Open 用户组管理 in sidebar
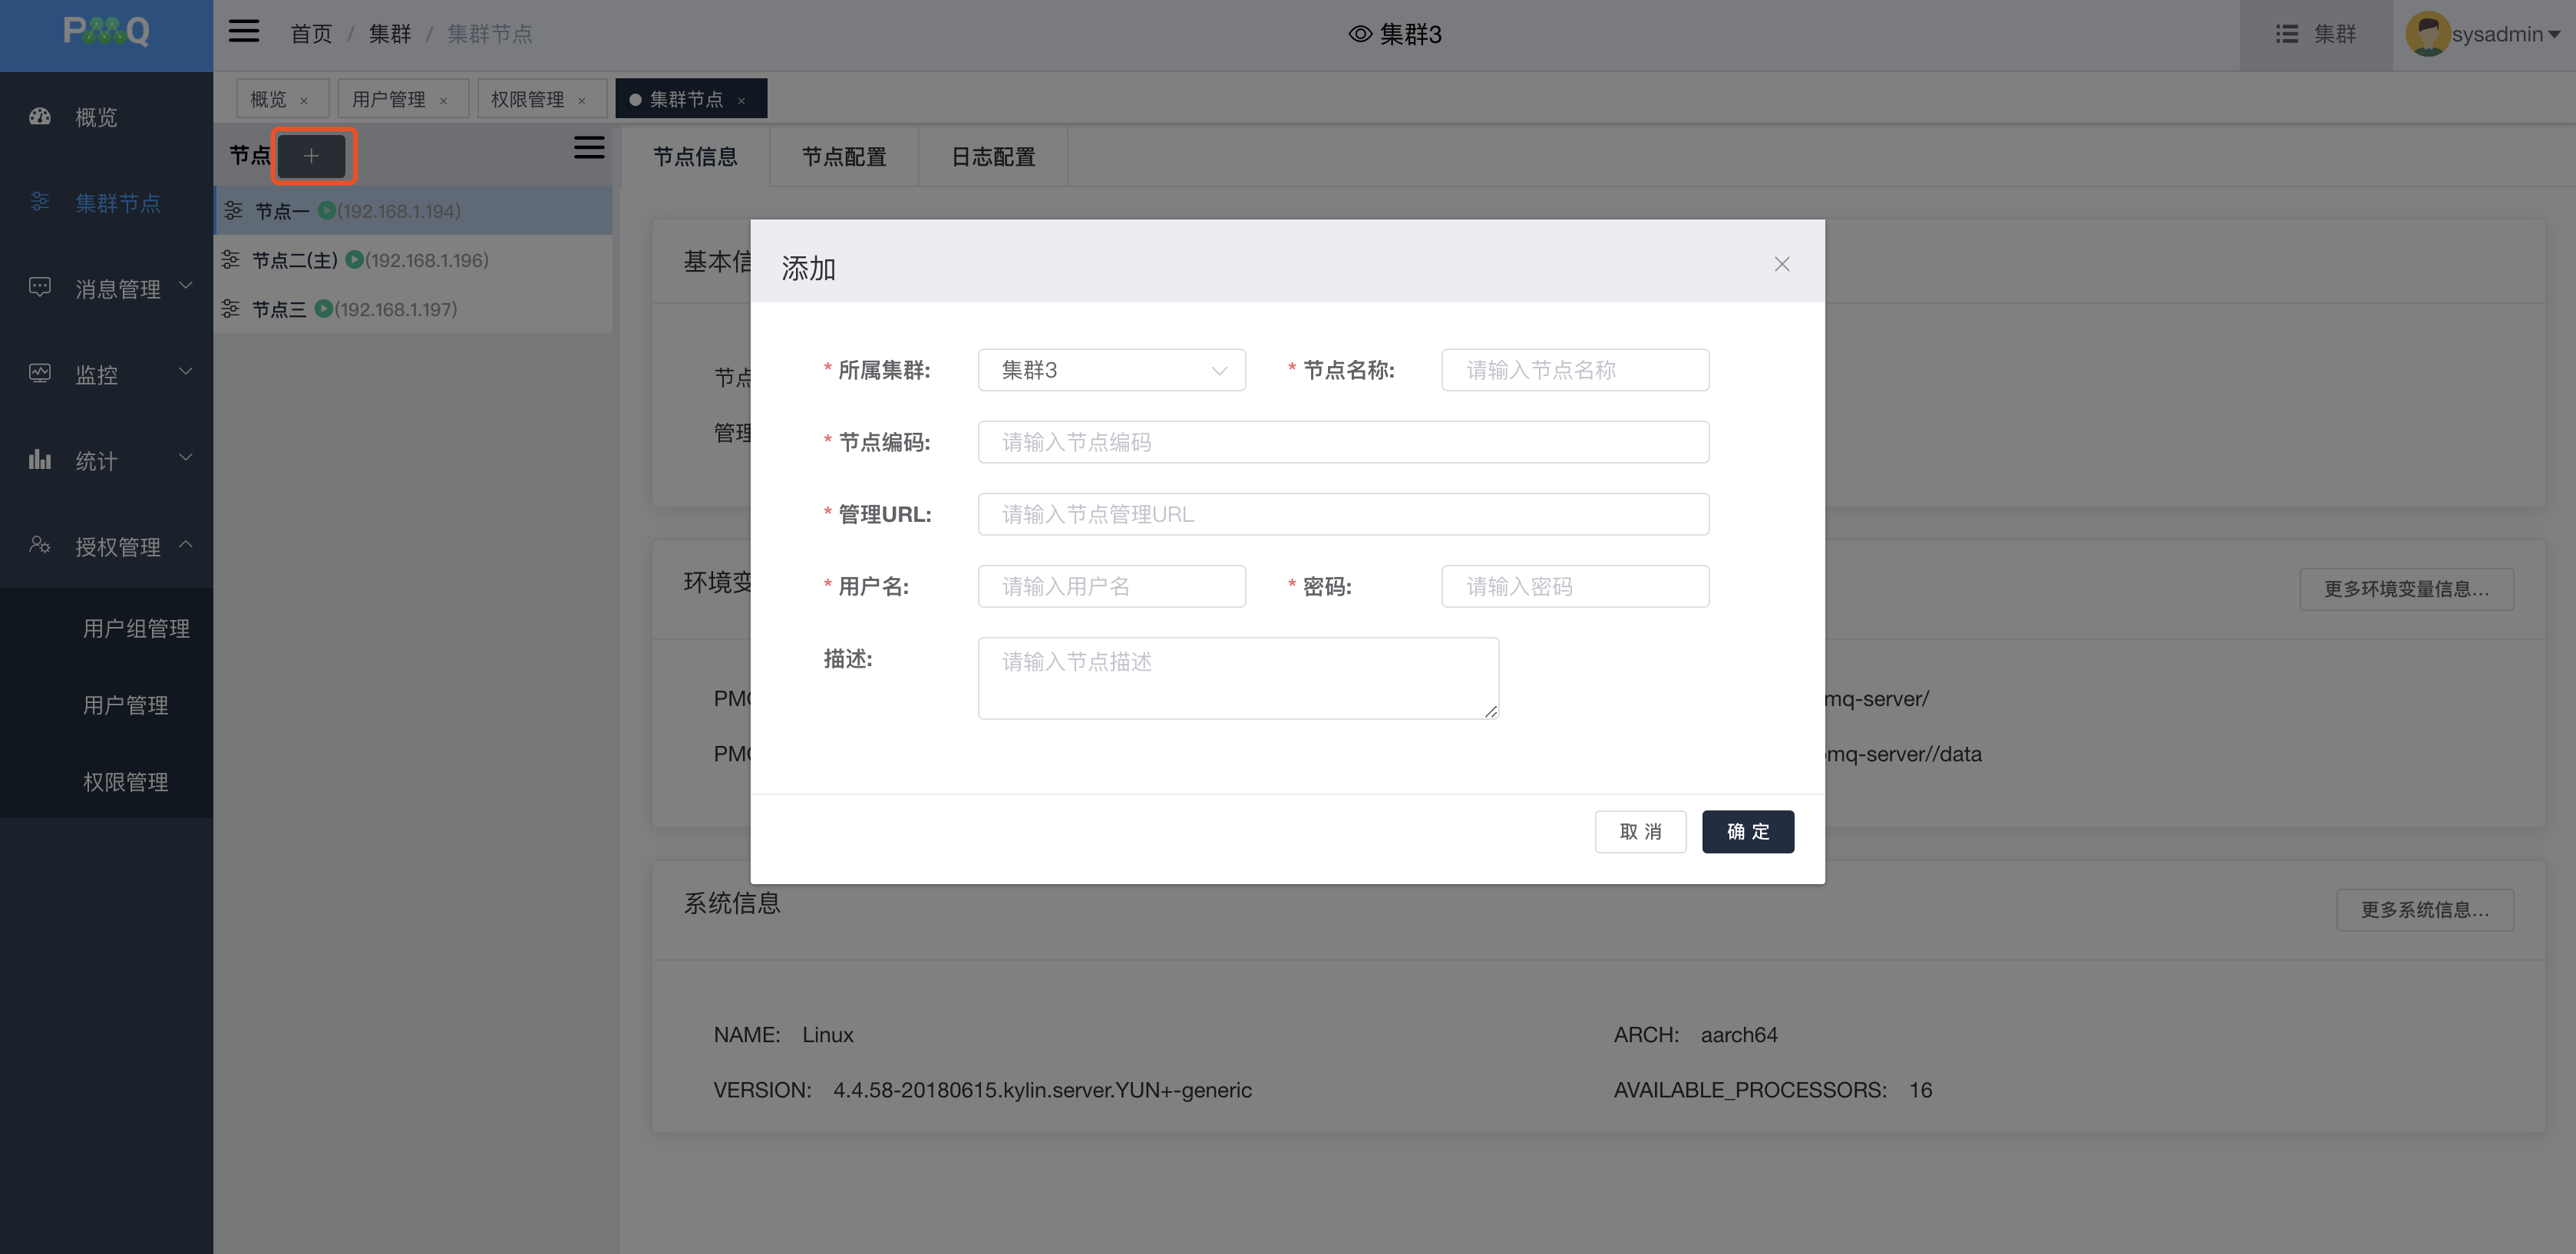2576x1254 pixels. (136, 628)
